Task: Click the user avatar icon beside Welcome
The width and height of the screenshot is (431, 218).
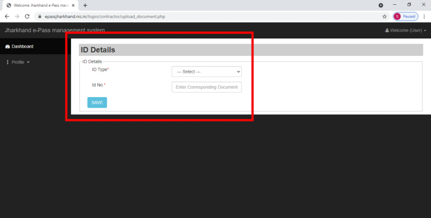Action: (x=387, y=31)
